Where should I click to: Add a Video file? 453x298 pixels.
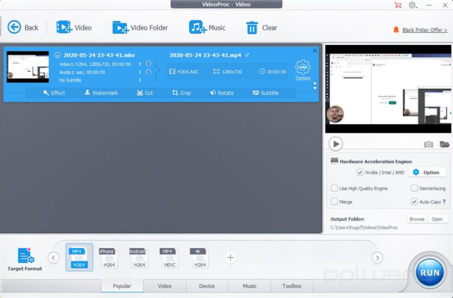pos(74,28)
